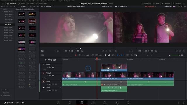Toggle the V1 destination control
The image size is (187, 105).
(44, 73)
